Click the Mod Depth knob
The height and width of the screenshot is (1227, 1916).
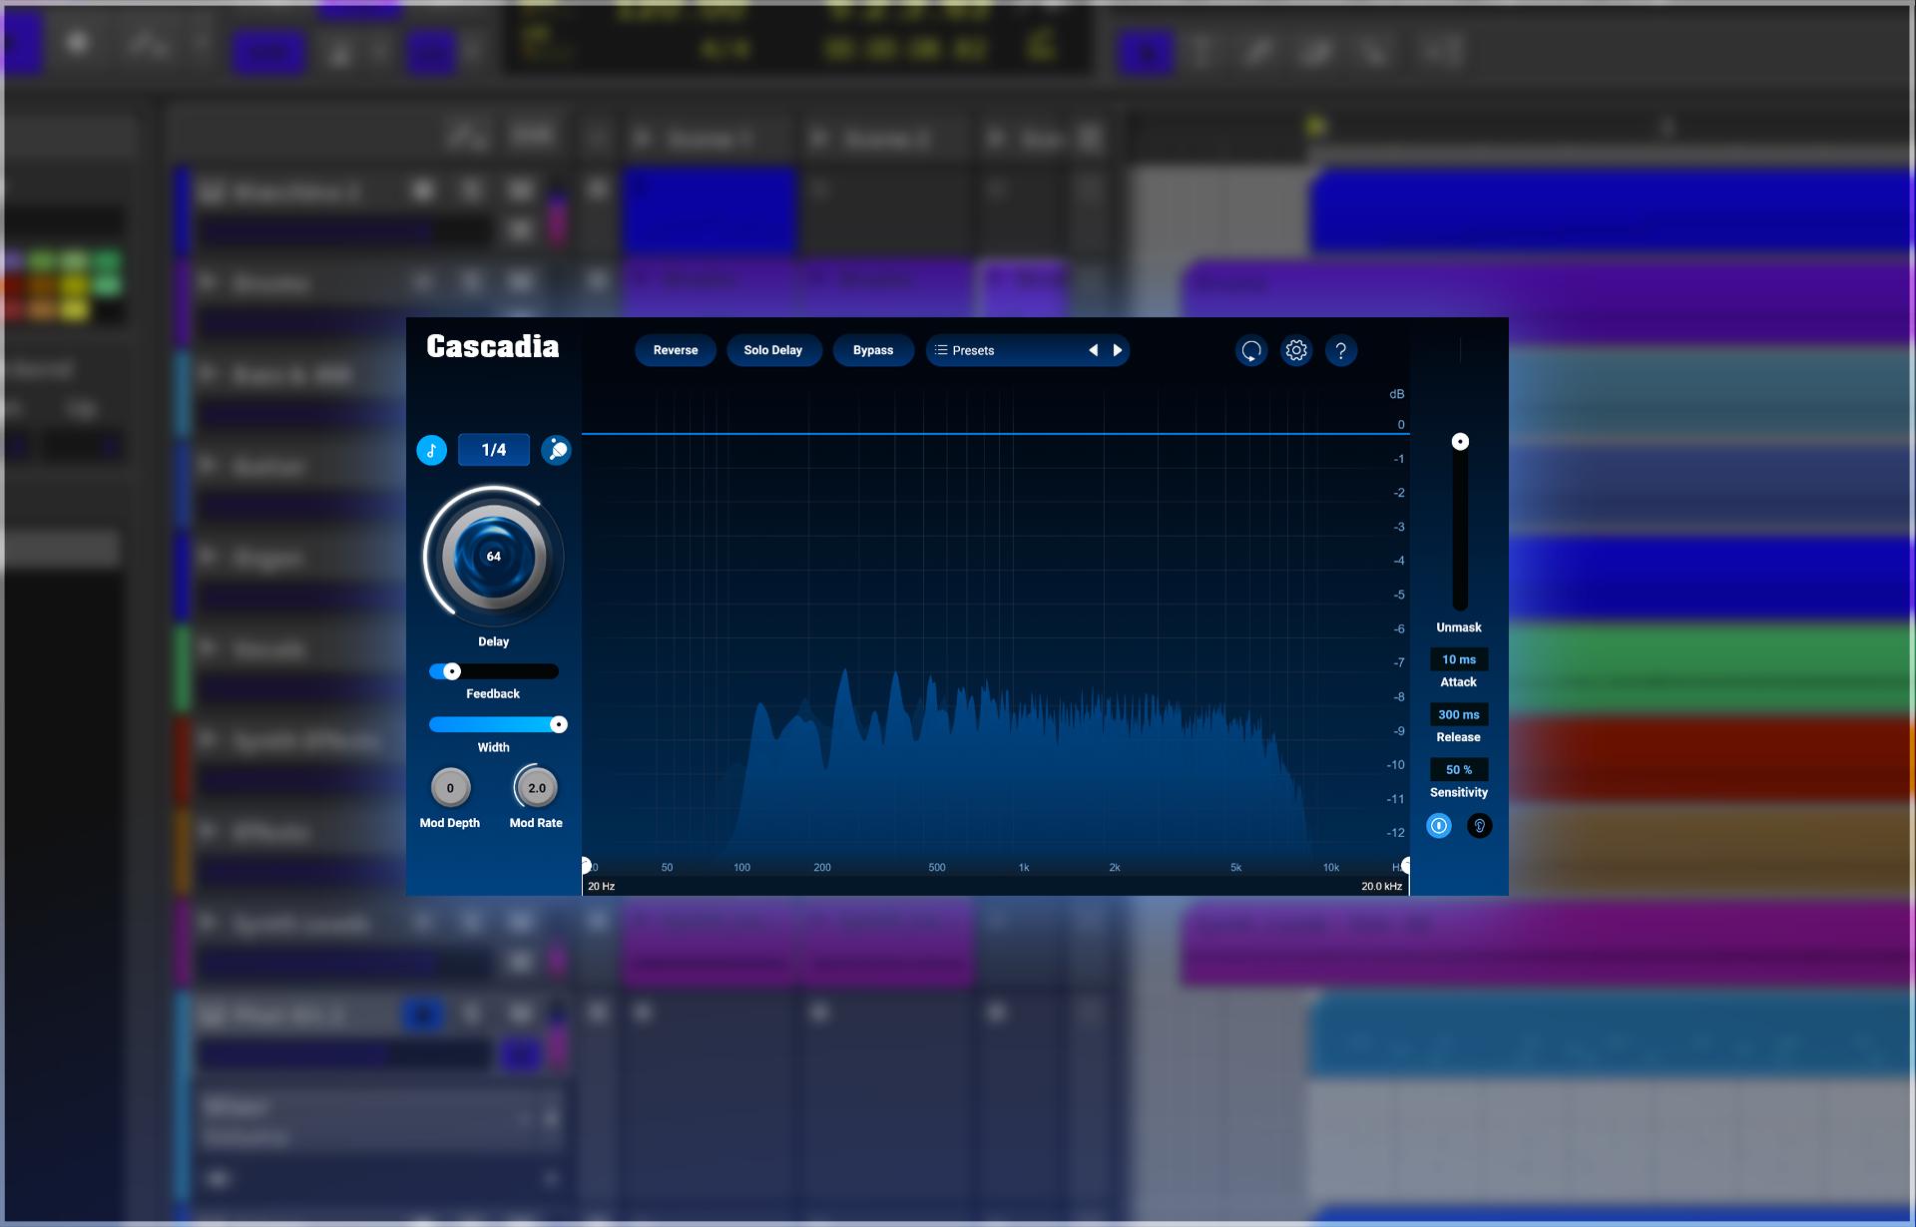click(x=450, y=788)
